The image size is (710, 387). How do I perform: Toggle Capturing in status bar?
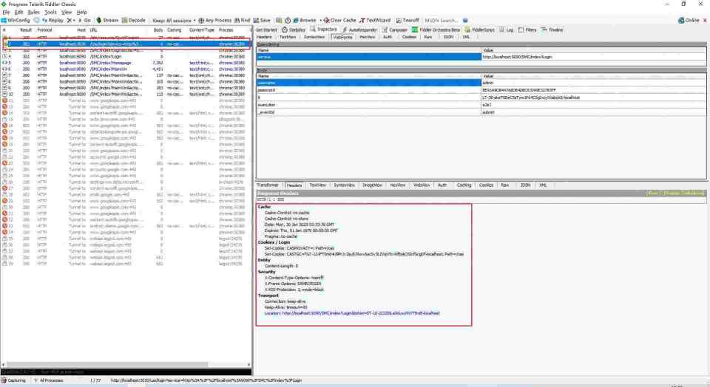pos(14,380)
